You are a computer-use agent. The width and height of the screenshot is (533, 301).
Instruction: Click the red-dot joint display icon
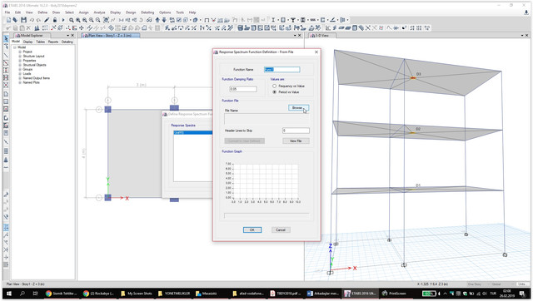coord(381,27)
